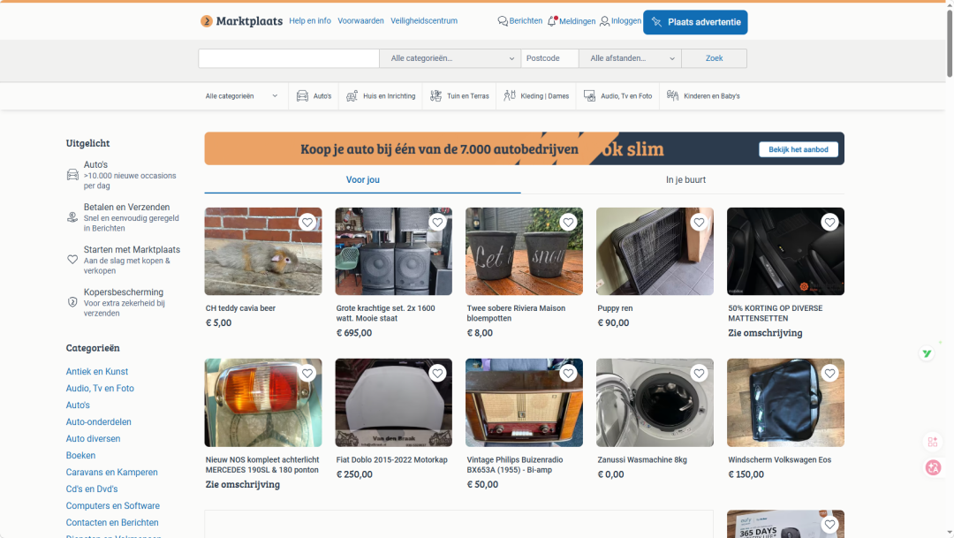
Task: Favorite the CH teddy cavia beer listing
Action: tap(307, 223)
